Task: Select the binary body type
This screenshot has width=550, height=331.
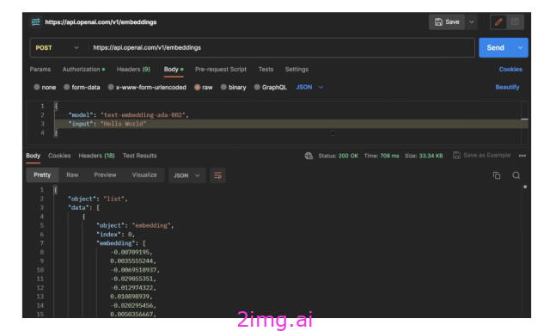Action: click(x=233, y=88)
